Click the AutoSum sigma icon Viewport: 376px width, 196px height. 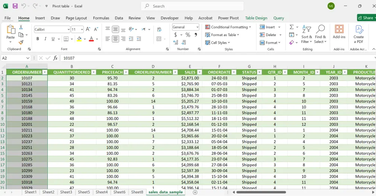coord(291,27)
